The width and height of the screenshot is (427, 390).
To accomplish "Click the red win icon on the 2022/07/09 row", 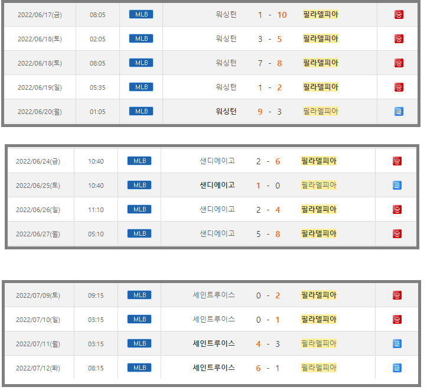I will coord(397,295).
